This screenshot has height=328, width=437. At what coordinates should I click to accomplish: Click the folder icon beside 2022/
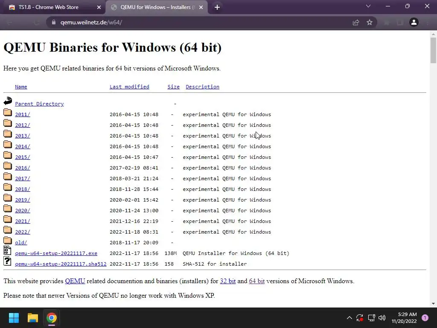coord(8,230)
